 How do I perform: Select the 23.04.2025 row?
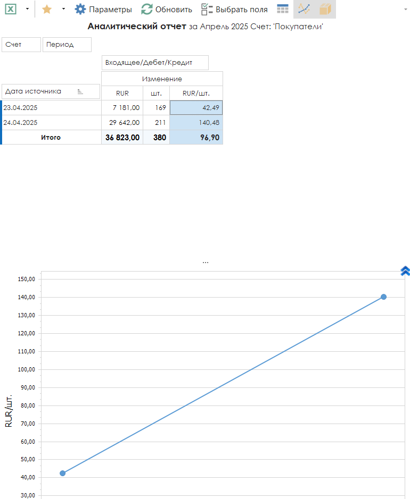coord(51,107)
